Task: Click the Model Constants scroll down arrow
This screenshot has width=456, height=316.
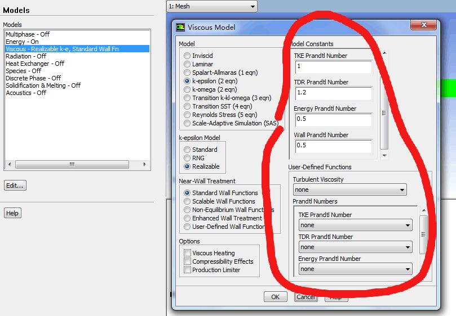Action: point(384,155)
